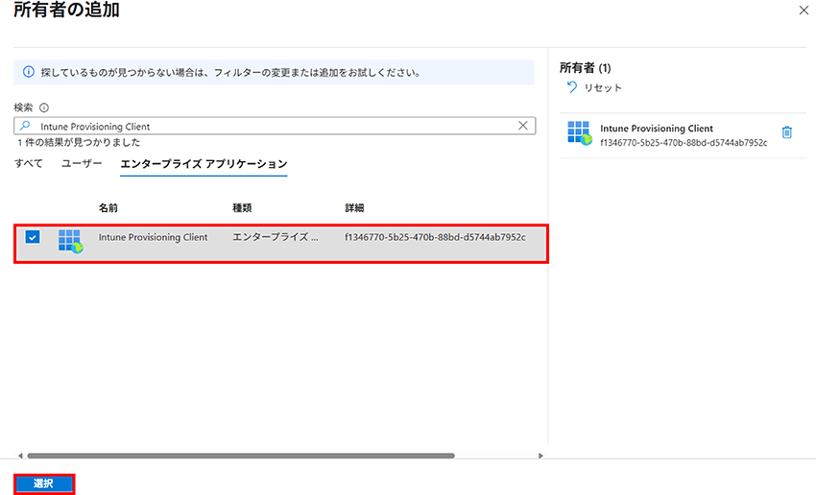Close the 所有者の追加 panel
Image resolution: width=816 pixels, height=495 pixels.
[x=804, y=11]
